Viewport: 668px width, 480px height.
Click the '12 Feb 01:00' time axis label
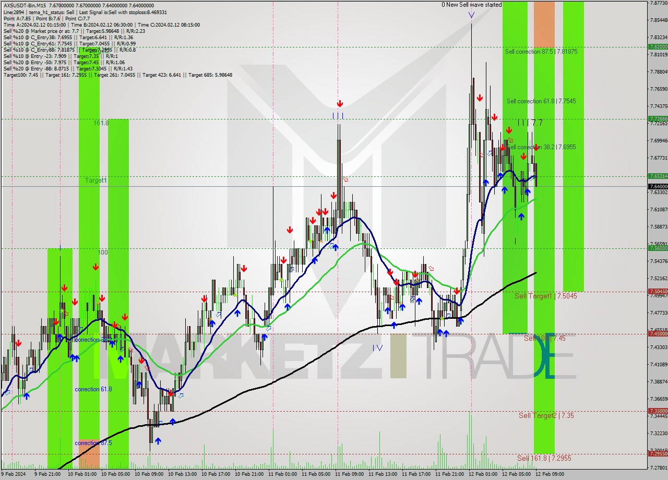(x=483, y=474)
